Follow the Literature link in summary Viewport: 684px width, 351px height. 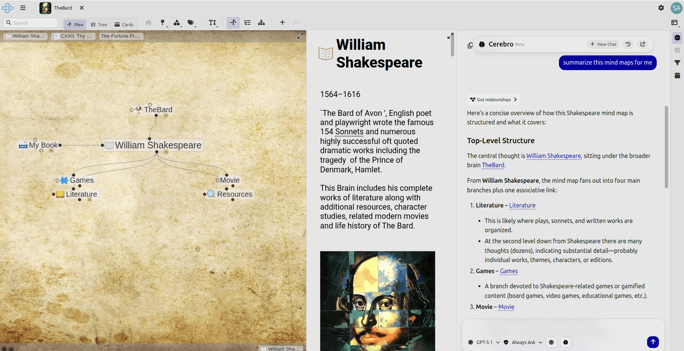pyautogui.click(x=522, y=205)
